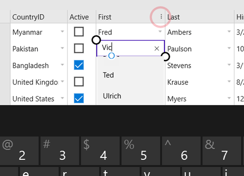Toggle Active checkbox for Myanmar row
The image size is (244, 176).
tap(79, 32)
